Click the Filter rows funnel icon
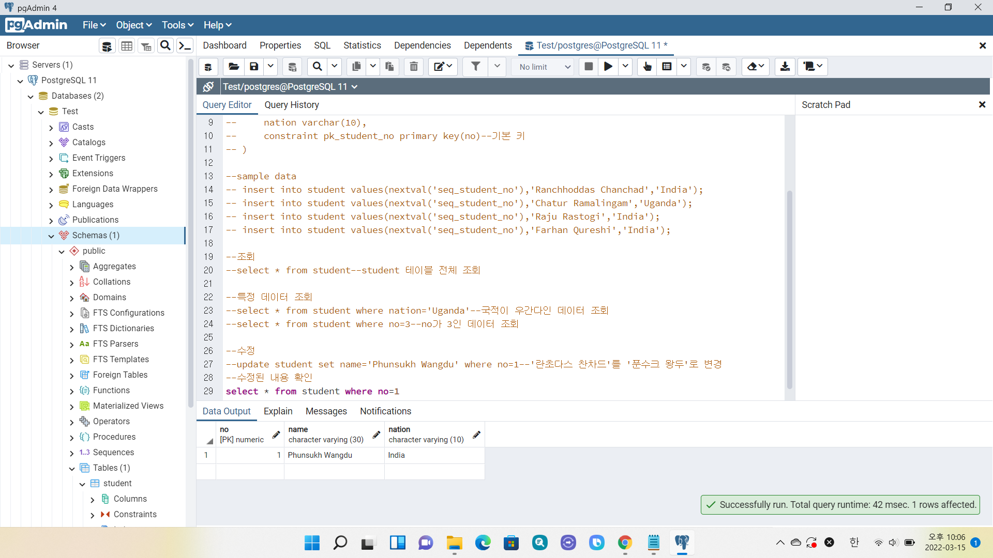Viewport: 993px width, 558px height. click(475, 67)
